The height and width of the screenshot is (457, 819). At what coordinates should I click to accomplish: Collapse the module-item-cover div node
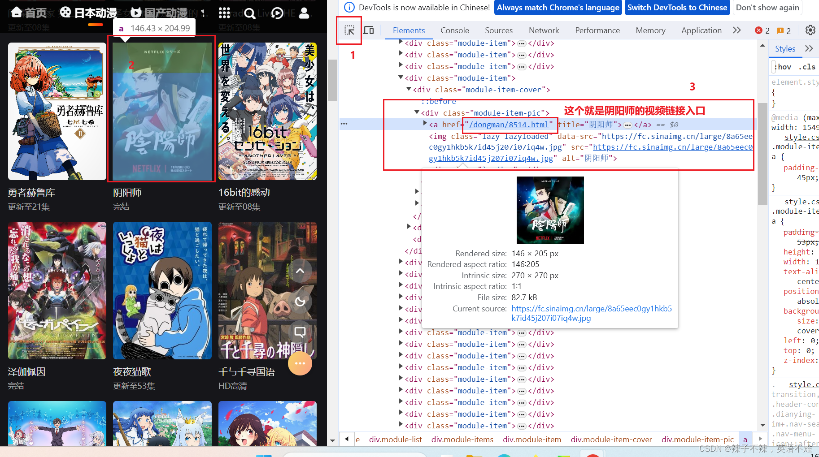[409, 89]
